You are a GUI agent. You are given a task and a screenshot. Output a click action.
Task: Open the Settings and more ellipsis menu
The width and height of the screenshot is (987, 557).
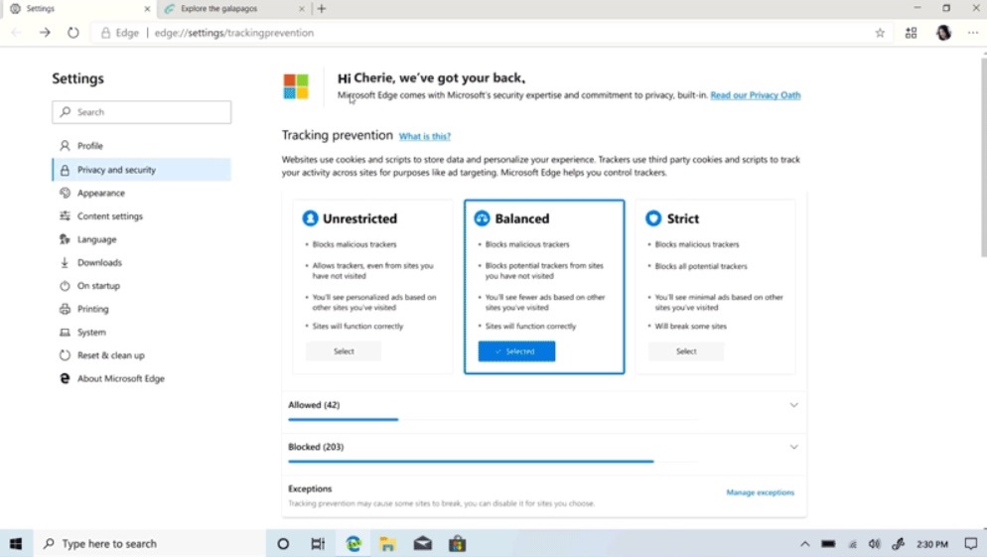pyautogui.click(x=972, y=33)
